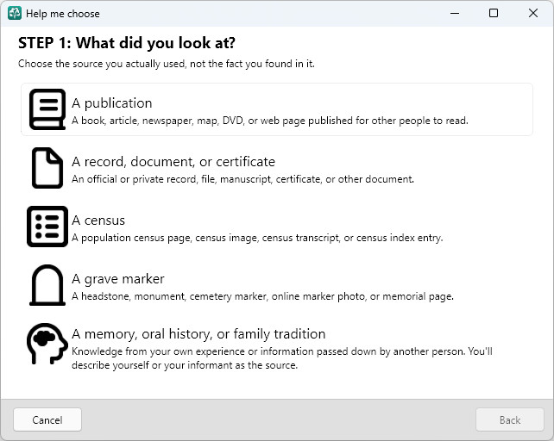Select the "A grave marker" heading
The image size is (554, 441).
[x=118, y=279]
